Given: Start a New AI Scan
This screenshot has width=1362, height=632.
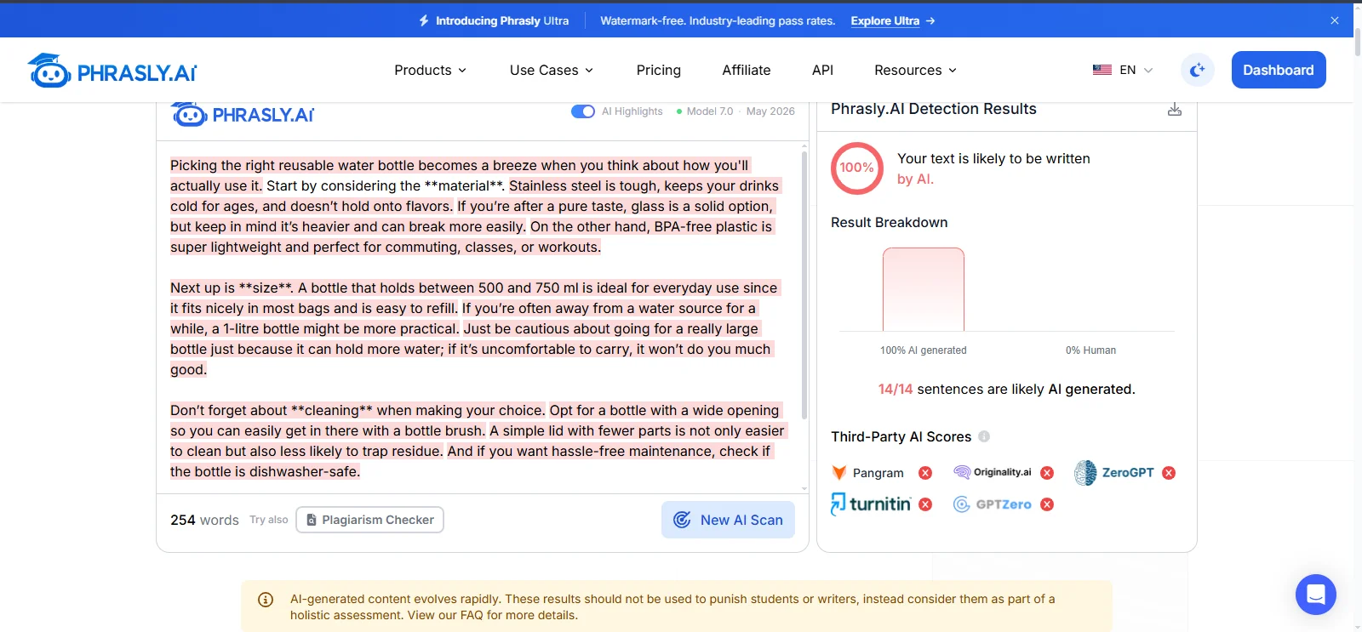Looking at the screenshot, I should click(x=728, y=520).
